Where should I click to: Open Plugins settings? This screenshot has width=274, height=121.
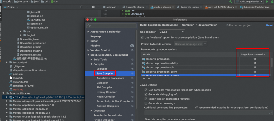point(95,46)
